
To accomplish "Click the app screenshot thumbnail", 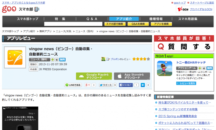I will coord(20,118).
